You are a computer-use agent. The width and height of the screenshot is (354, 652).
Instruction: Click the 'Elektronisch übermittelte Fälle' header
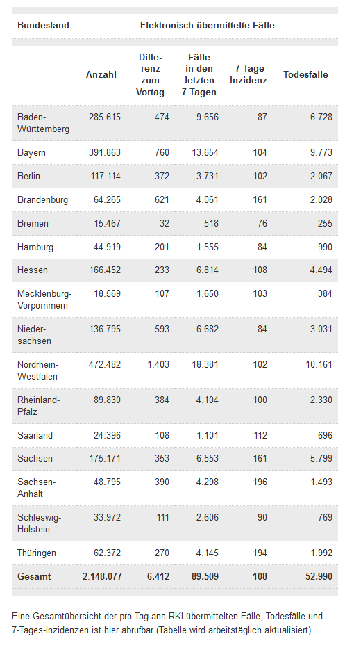tap(208, 25)
